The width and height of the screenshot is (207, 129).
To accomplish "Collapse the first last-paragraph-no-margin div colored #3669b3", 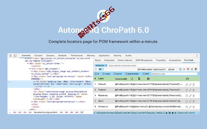I will tap(32, 76).
